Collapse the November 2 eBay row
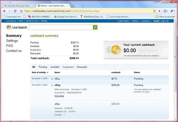178x122 pixels. tap(52, 85)
